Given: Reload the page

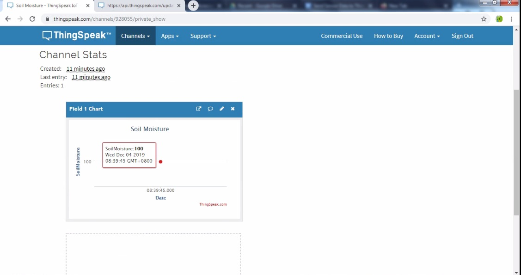Looking at the screenshot, I should click(x=32, y=19).
